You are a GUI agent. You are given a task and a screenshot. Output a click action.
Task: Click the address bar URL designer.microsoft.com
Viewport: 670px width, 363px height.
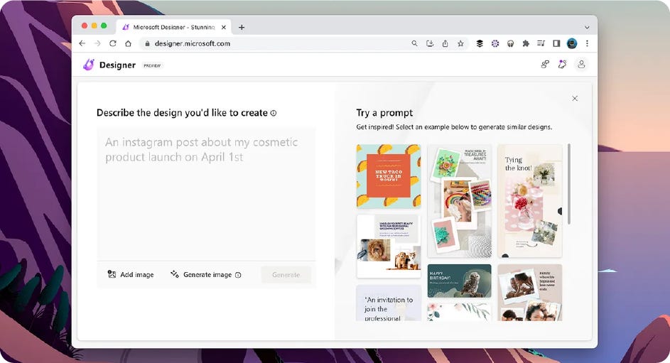coord(193,43)
